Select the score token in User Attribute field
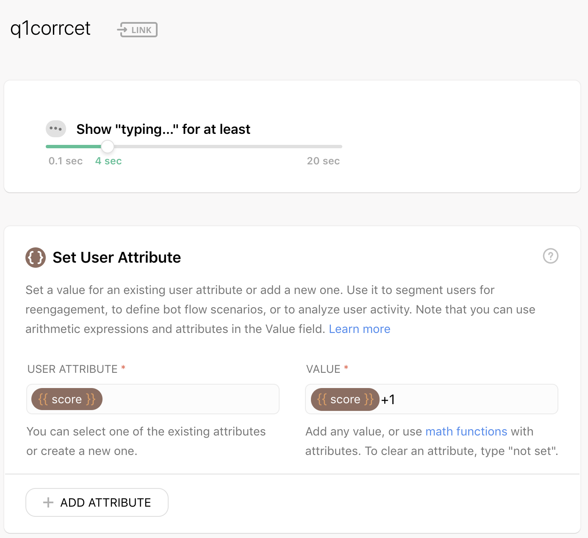 point(67,399)
